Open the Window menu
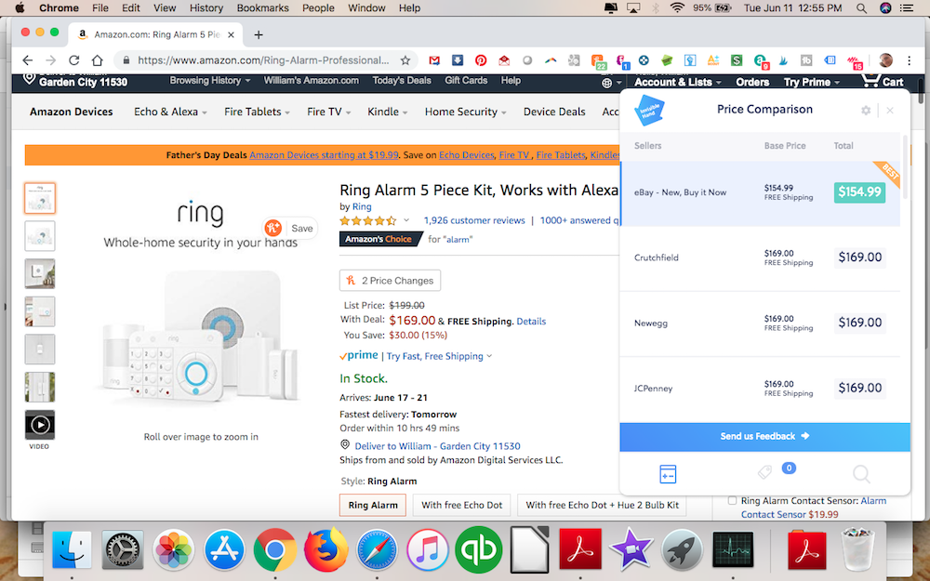This screenshot has width=930, height=581. pos(366,7)
